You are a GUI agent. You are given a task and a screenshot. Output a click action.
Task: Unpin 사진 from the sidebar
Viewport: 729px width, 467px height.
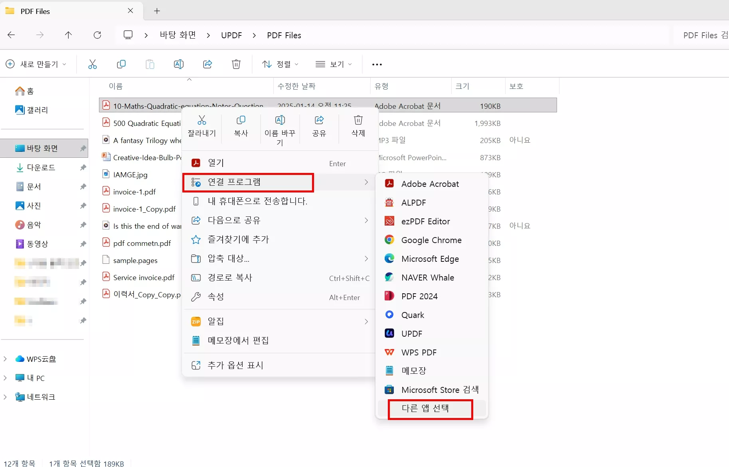[83, 206]
